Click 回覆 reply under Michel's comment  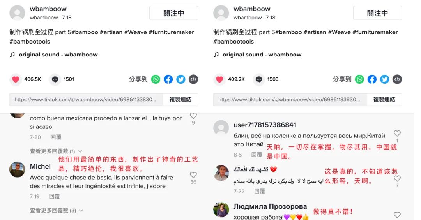[x=55, y=196]
